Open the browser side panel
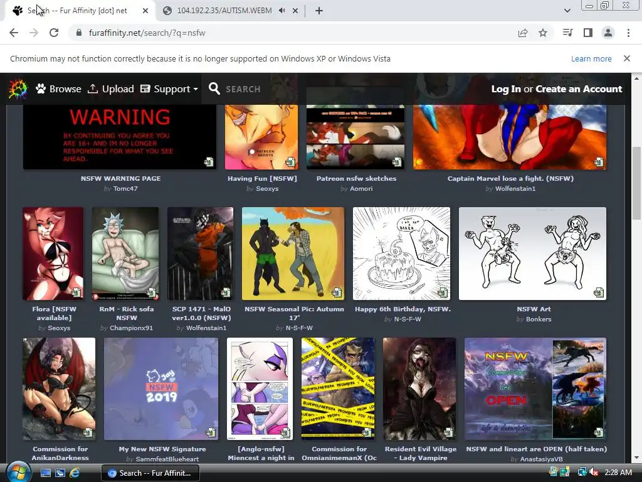Screen dimensions: 642x482 (588, 33)
